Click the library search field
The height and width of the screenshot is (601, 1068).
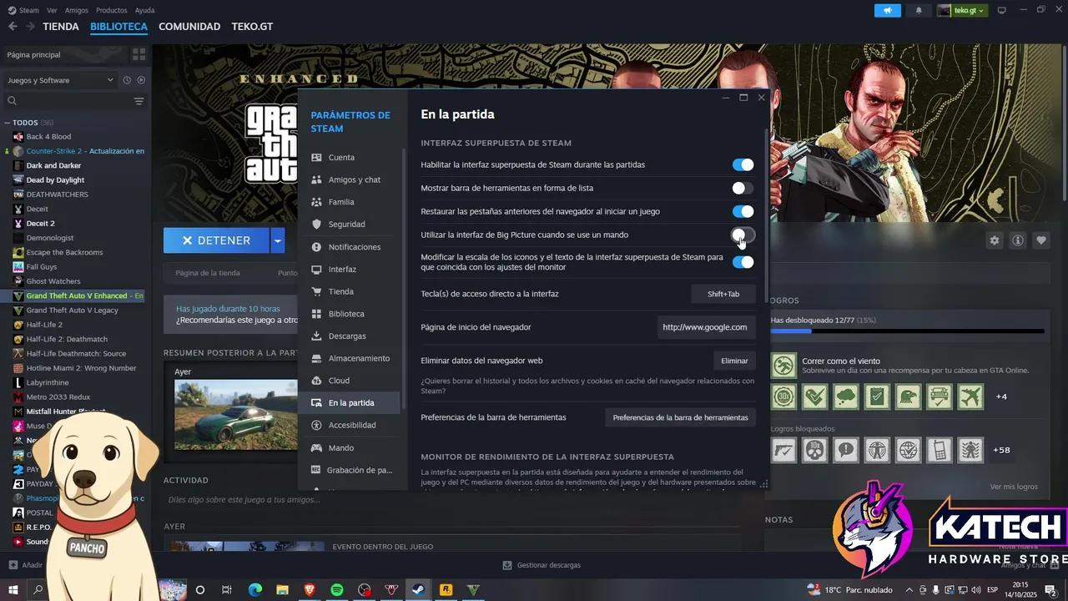coord(68,101)
